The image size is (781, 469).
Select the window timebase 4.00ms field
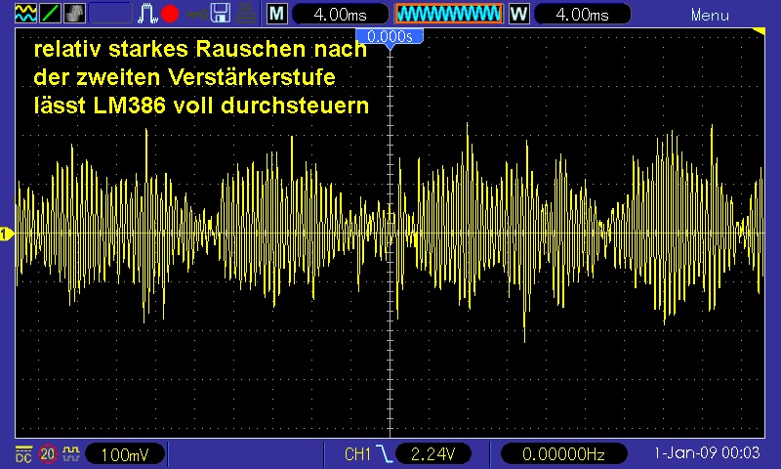click(582, 14)
